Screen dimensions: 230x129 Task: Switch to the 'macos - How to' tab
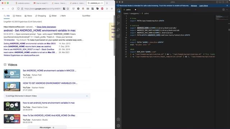pyautogui.click(x=59, y=3)
